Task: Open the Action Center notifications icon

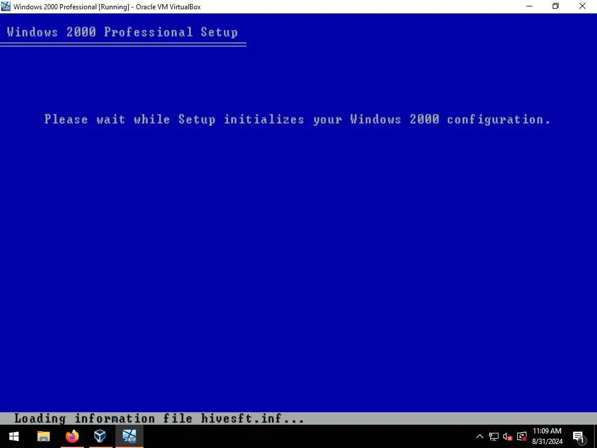Action: pyautogui.click(x=578, y=436)
